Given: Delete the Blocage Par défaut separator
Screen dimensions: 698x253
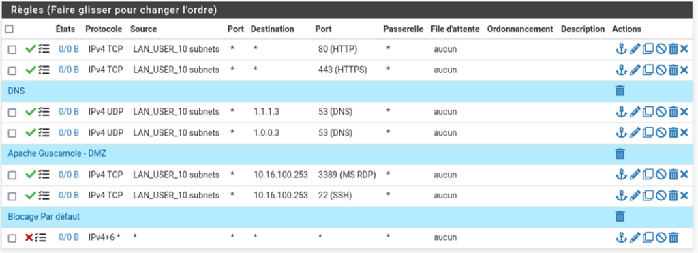Looking at the screenshot, I should coord(620,216).
